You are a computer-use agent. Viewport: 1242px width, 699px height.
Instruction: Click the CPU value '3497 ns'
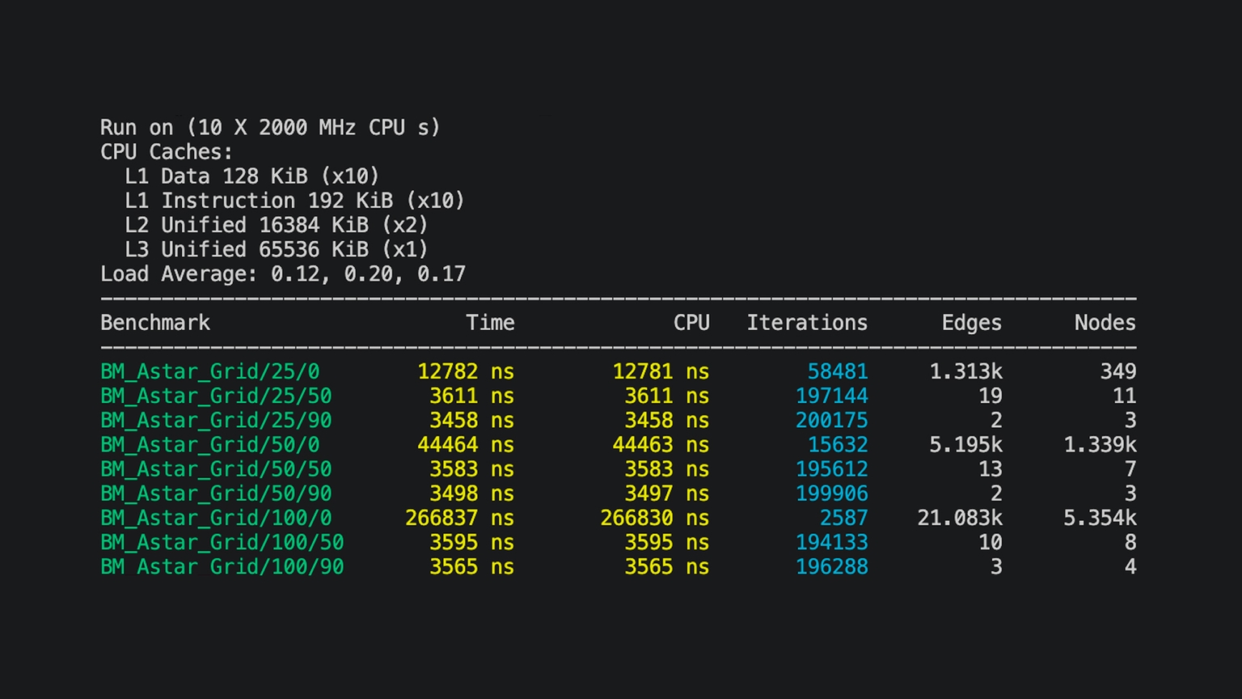tap(667, 493)
